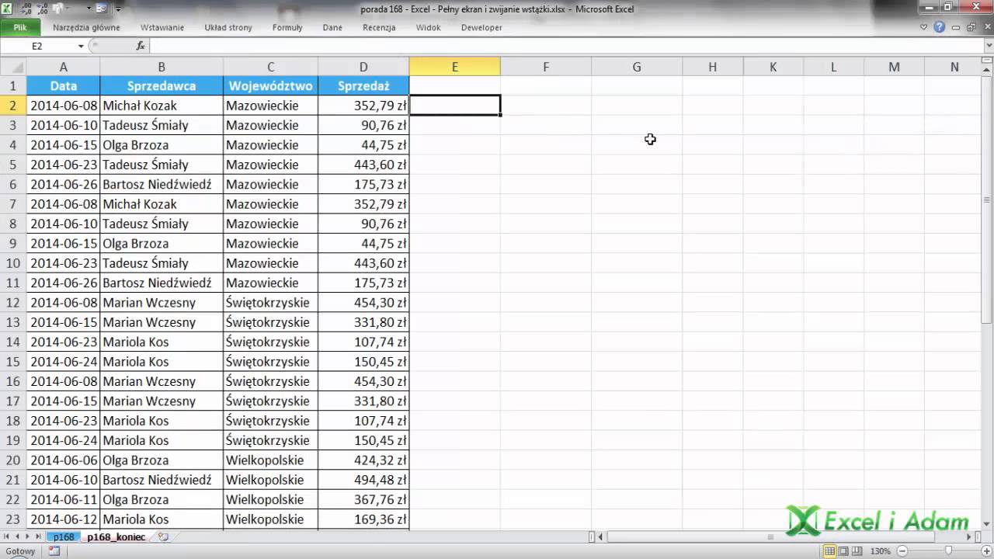Click the Insert Worksheet tab icon

(x=163, y=536)
